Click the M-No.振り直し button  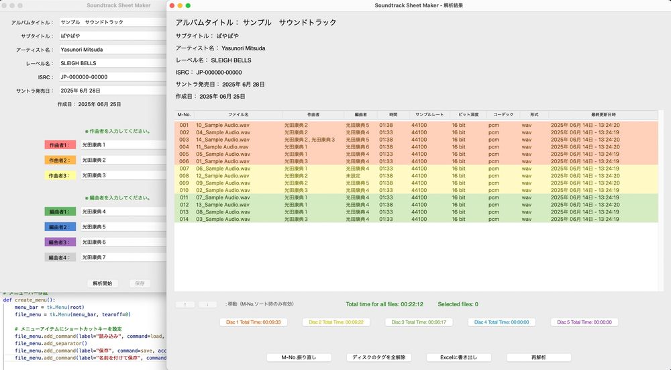(x=299, y=357)
